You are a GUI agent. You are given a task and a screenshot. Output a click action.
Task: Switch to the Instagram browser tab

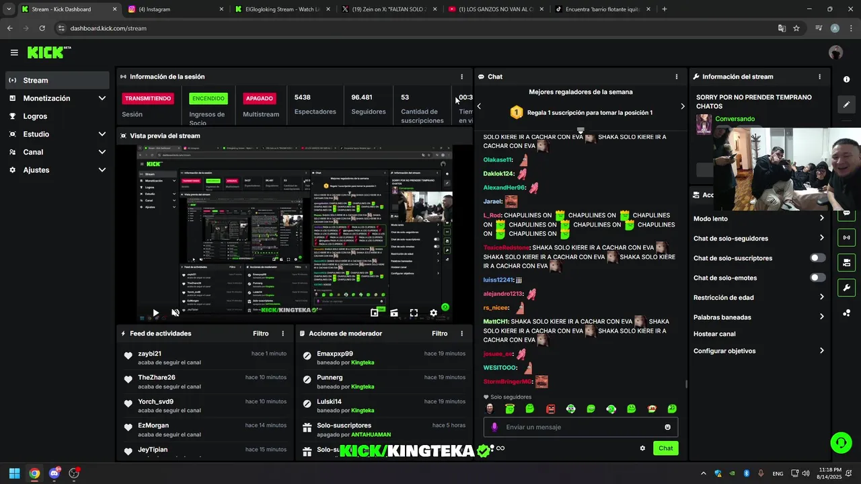[x=176, y=9]
